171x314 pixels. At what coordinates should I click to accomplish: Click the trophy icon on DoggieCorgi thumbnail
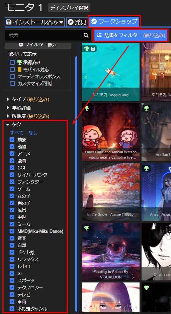click(x=86, y=49)
